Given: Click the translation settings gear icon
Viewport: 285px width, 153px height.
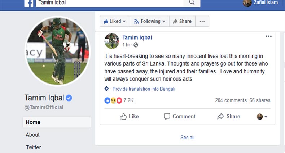Looking at the screenshot, I should (x=106, y=89).
